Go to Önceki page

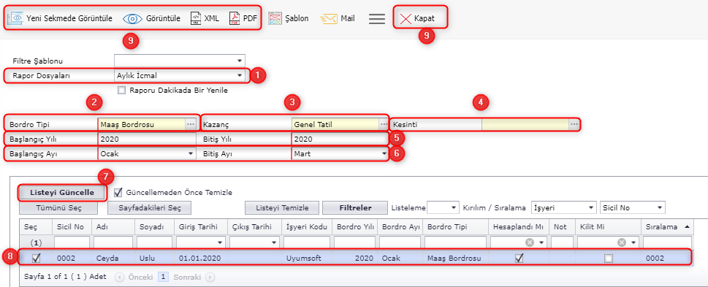point(134,277)
